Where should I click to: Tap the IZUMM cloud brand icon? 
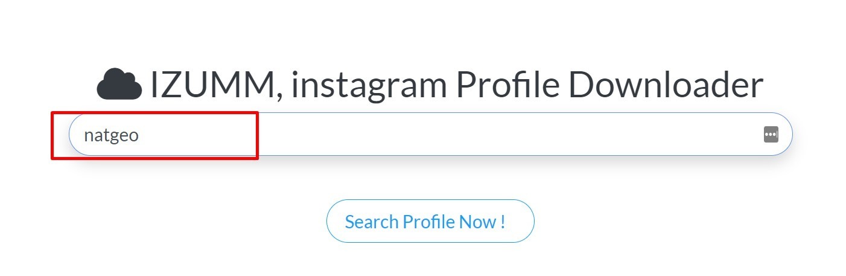[x=119, y=84]
